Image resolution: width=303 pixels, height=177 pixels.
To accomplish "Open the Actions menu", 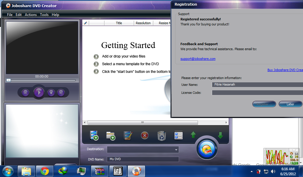I will pyautogui.click(x=31, y=15).
